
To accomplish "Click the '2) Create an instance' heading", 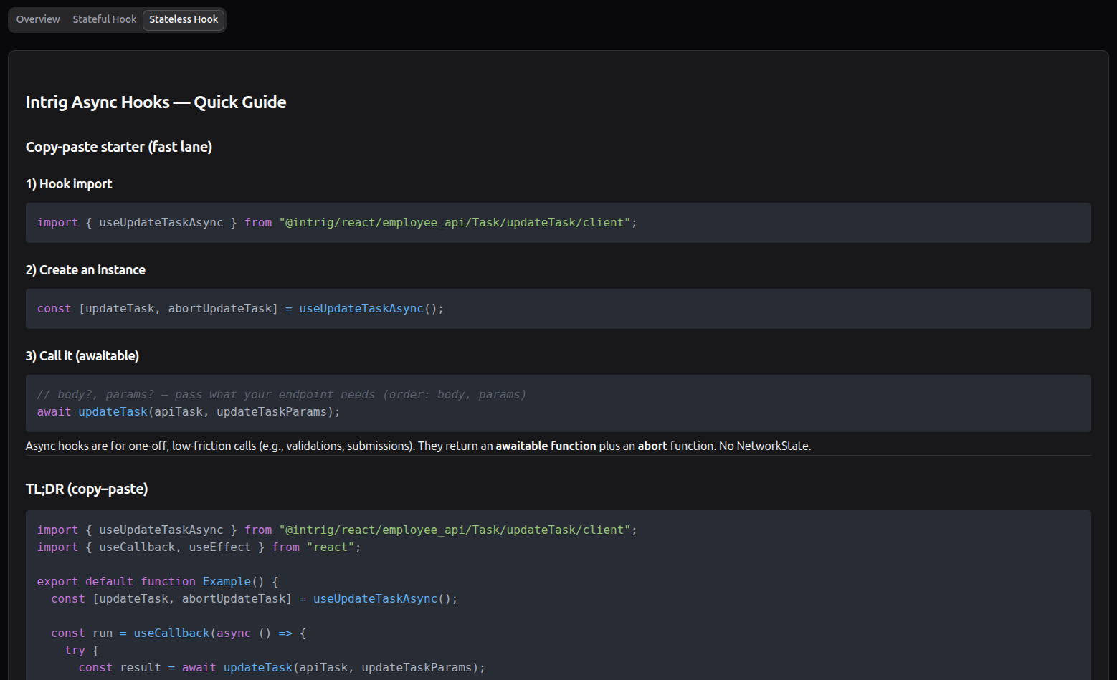I will 85,269.
